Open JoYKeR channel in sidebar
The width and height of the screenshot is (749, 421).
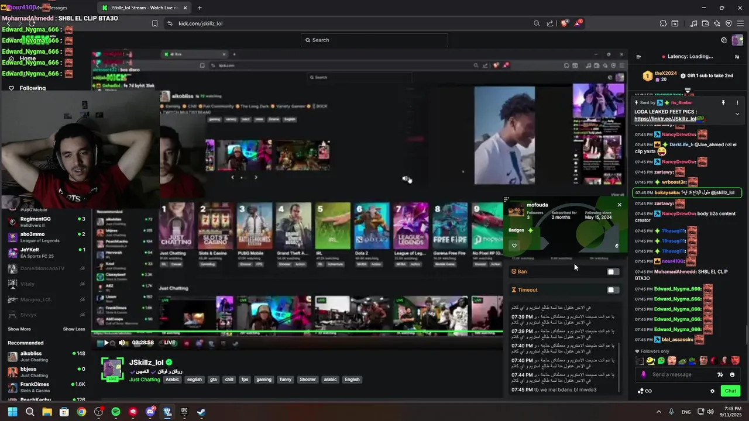pyautogui.click(x=47, y=253)
